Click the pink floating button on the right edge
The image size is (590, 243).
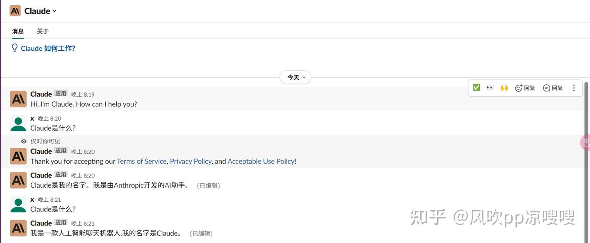(586, 142)
